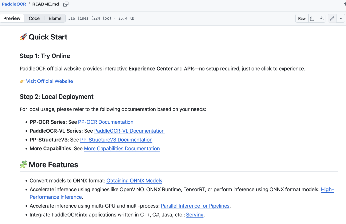Open PP-OCR Documentation link
346x224 pixels.
click(106, 122)
